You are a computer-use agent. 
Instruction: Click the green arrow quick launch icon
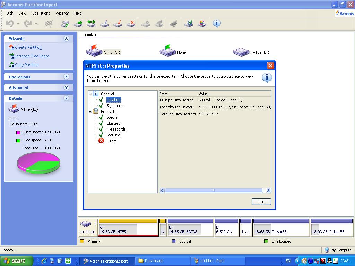[x=68, y=261]
